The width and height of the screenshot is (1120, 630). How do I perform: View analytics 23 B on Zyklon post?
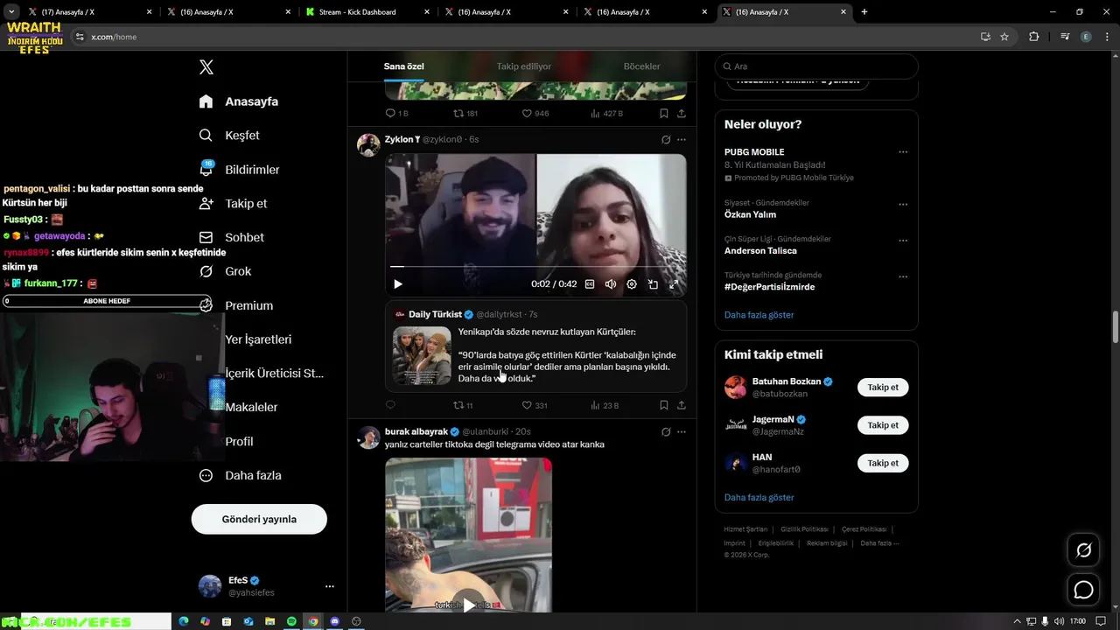tap(605, 405)
